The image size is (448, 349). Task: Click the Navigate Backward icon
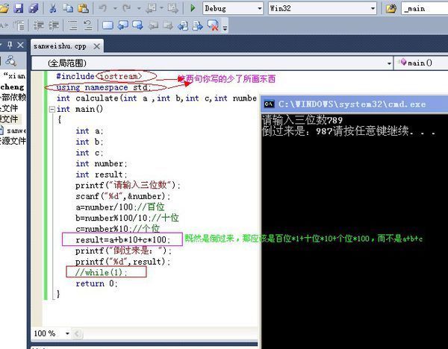tap(151, 8)
